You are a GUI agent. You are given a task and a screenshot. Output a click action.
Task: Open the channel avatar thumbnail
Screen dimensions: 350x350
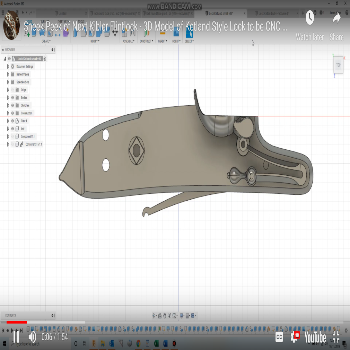[11, 25]
